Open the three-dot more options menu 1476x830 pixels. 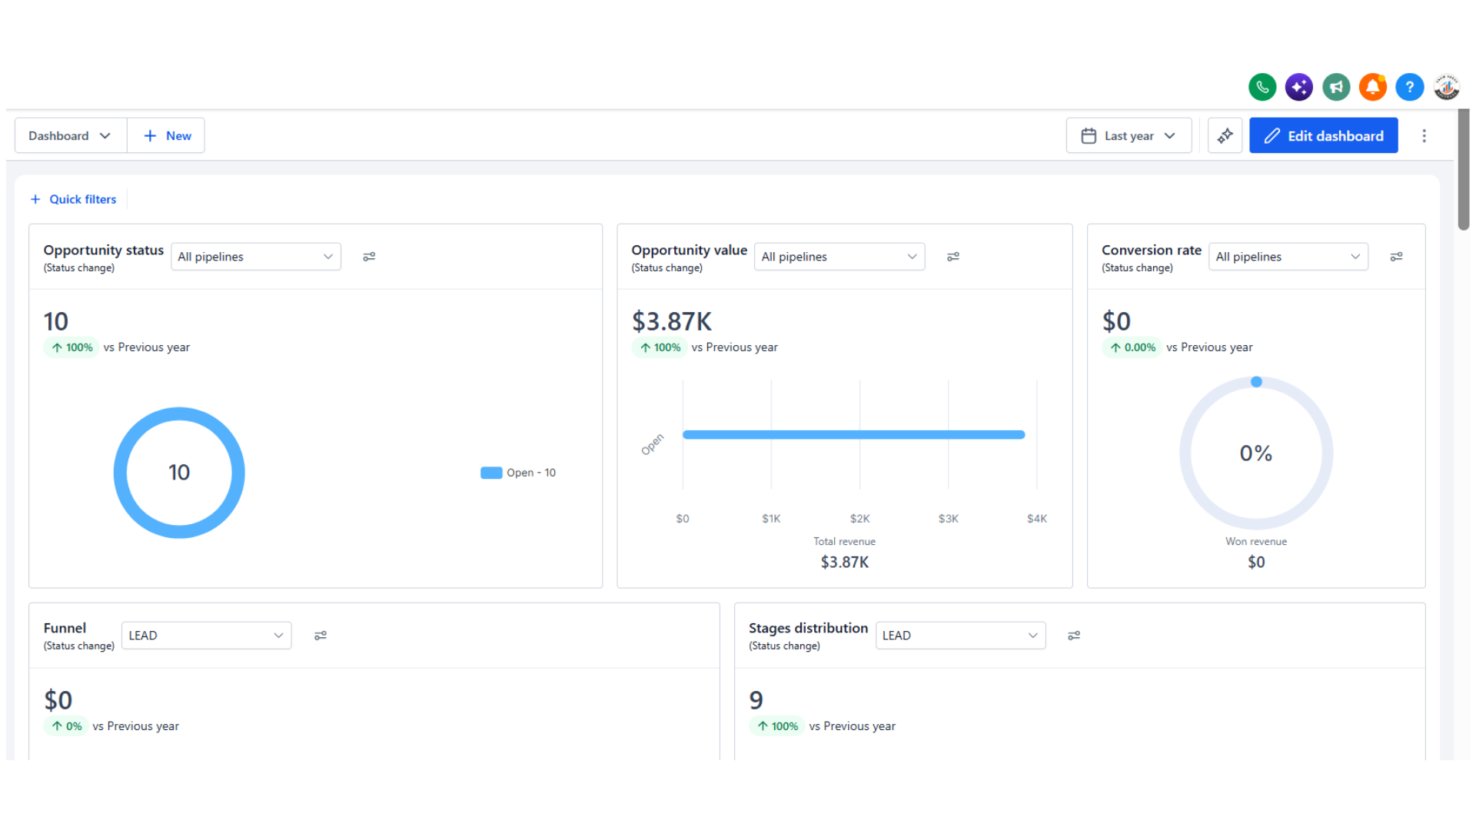(x=1424, y=136)
